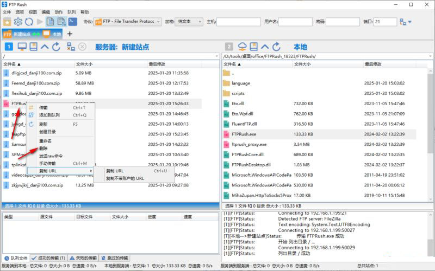Choose 重命名 in the context menu
Screen dimensions: 435x271
61,141
